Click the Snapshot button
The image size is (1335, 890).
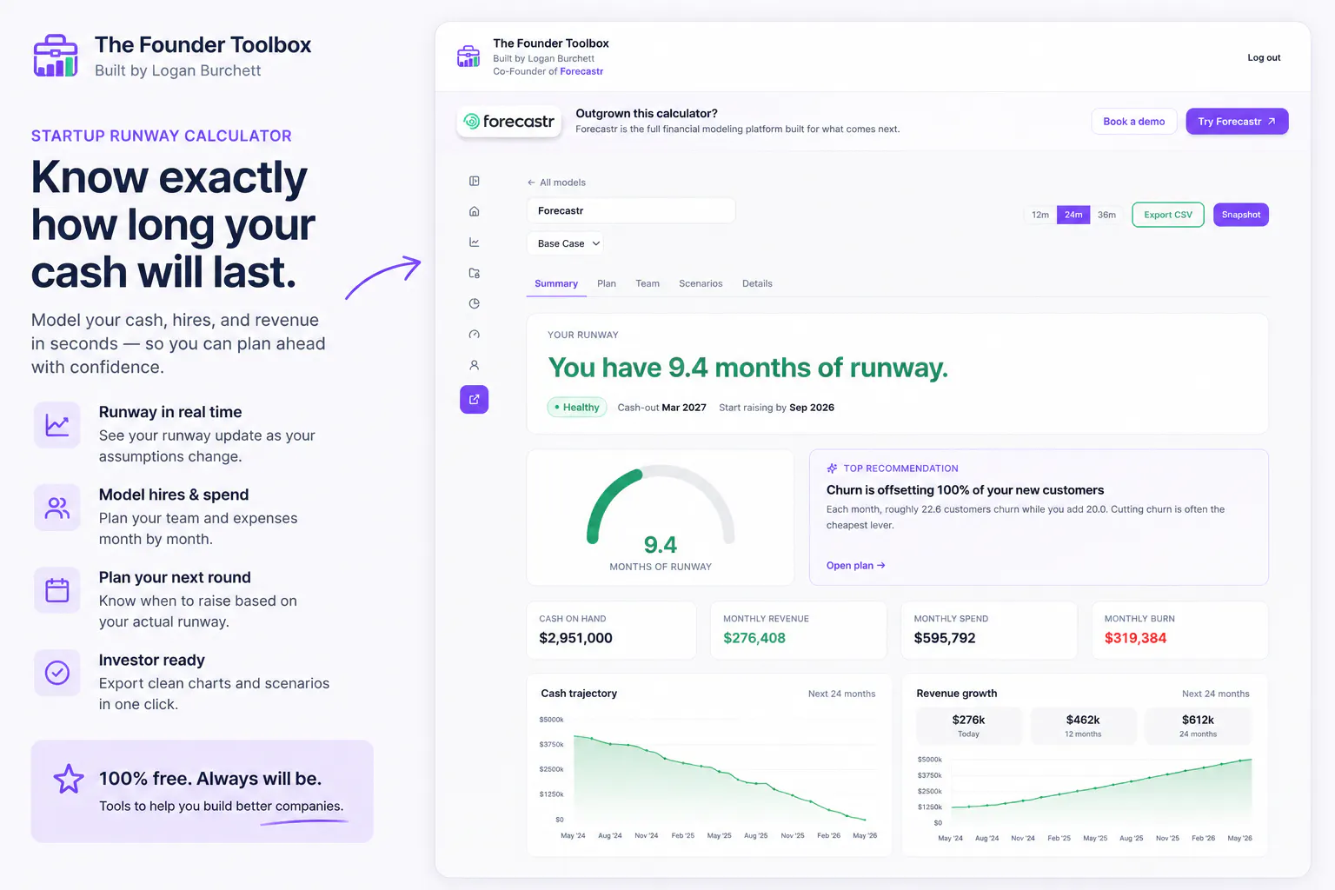pyautogui.click(x=1241, y=215)
